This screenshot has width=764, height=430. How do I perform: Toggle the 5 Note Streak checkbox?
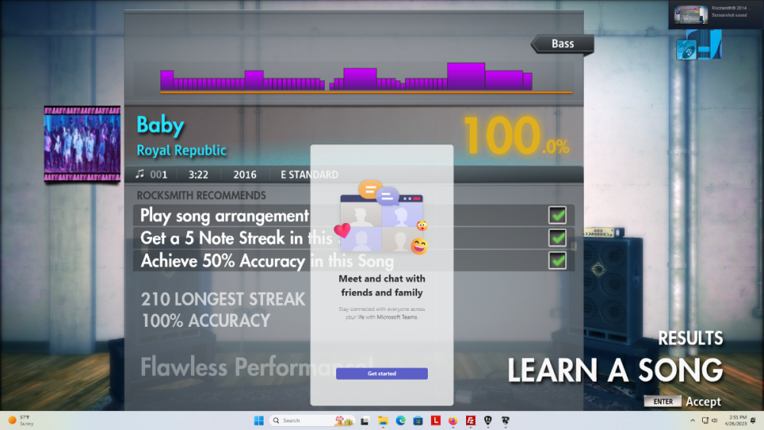click(x=558, y=238)
